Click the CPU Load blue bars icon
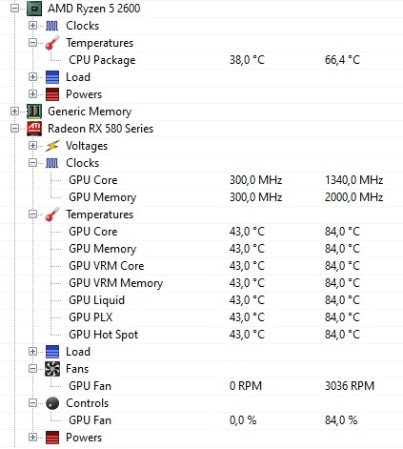403x449 pixels. 52,77
